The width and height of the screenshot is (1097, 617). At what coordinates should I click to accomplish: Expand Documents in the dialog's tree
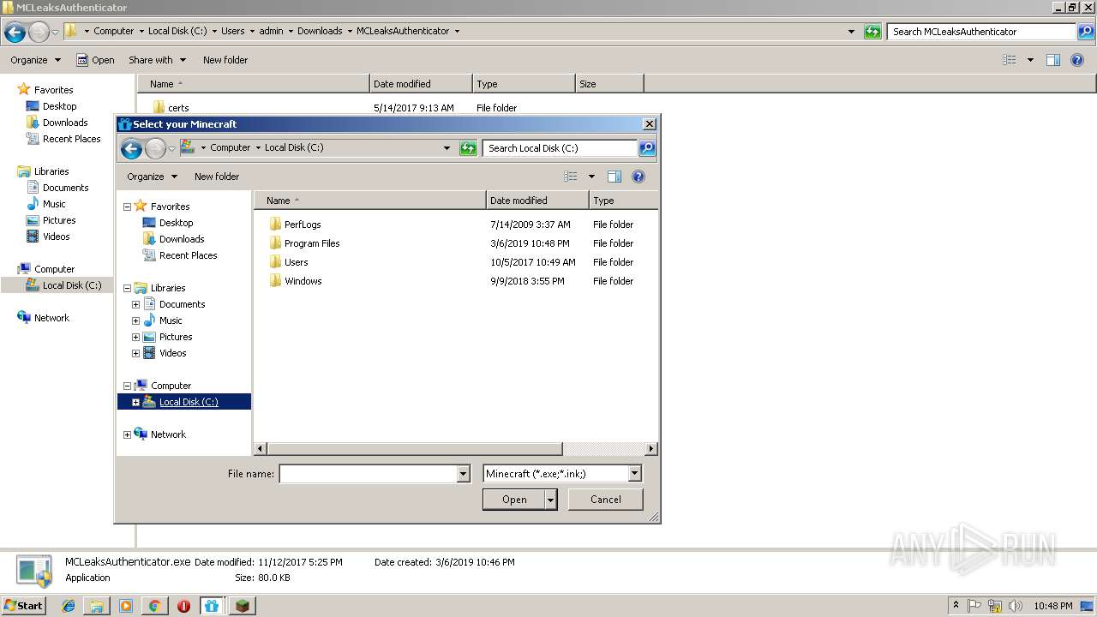pyautogui.click(x=135, y=304)
